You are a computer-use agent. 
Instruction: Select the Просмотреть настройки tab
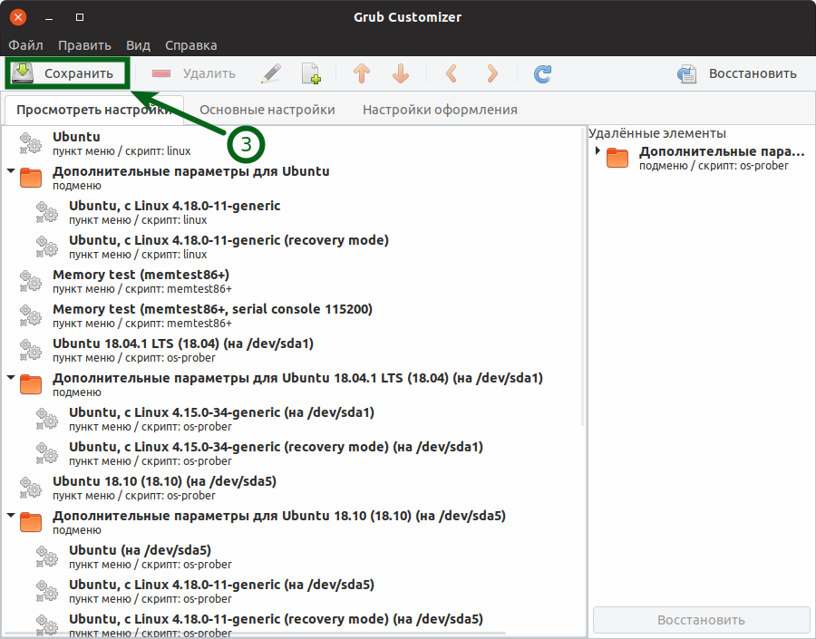point(94,110)
